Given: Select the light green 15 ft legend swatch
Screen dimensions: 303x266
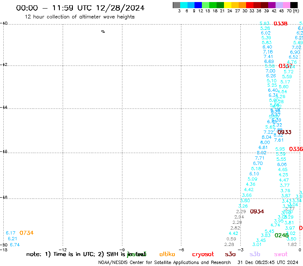Looking at the screenshot, I should click(x=206, y=5).
